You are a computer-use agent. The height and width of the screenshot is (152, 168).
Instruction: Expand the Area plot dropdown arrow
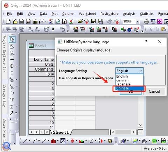[x=86, y=140]
